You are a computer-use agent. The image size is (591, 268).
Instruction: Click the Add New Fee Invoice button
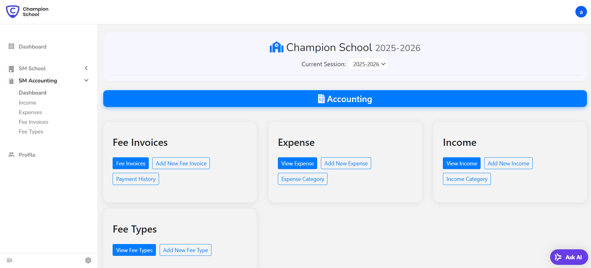pyautogui.click(x=181, y=163)
